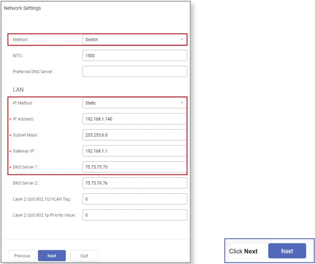
Task: Select the Subnet Mask input field
Action: click(135, 135)
